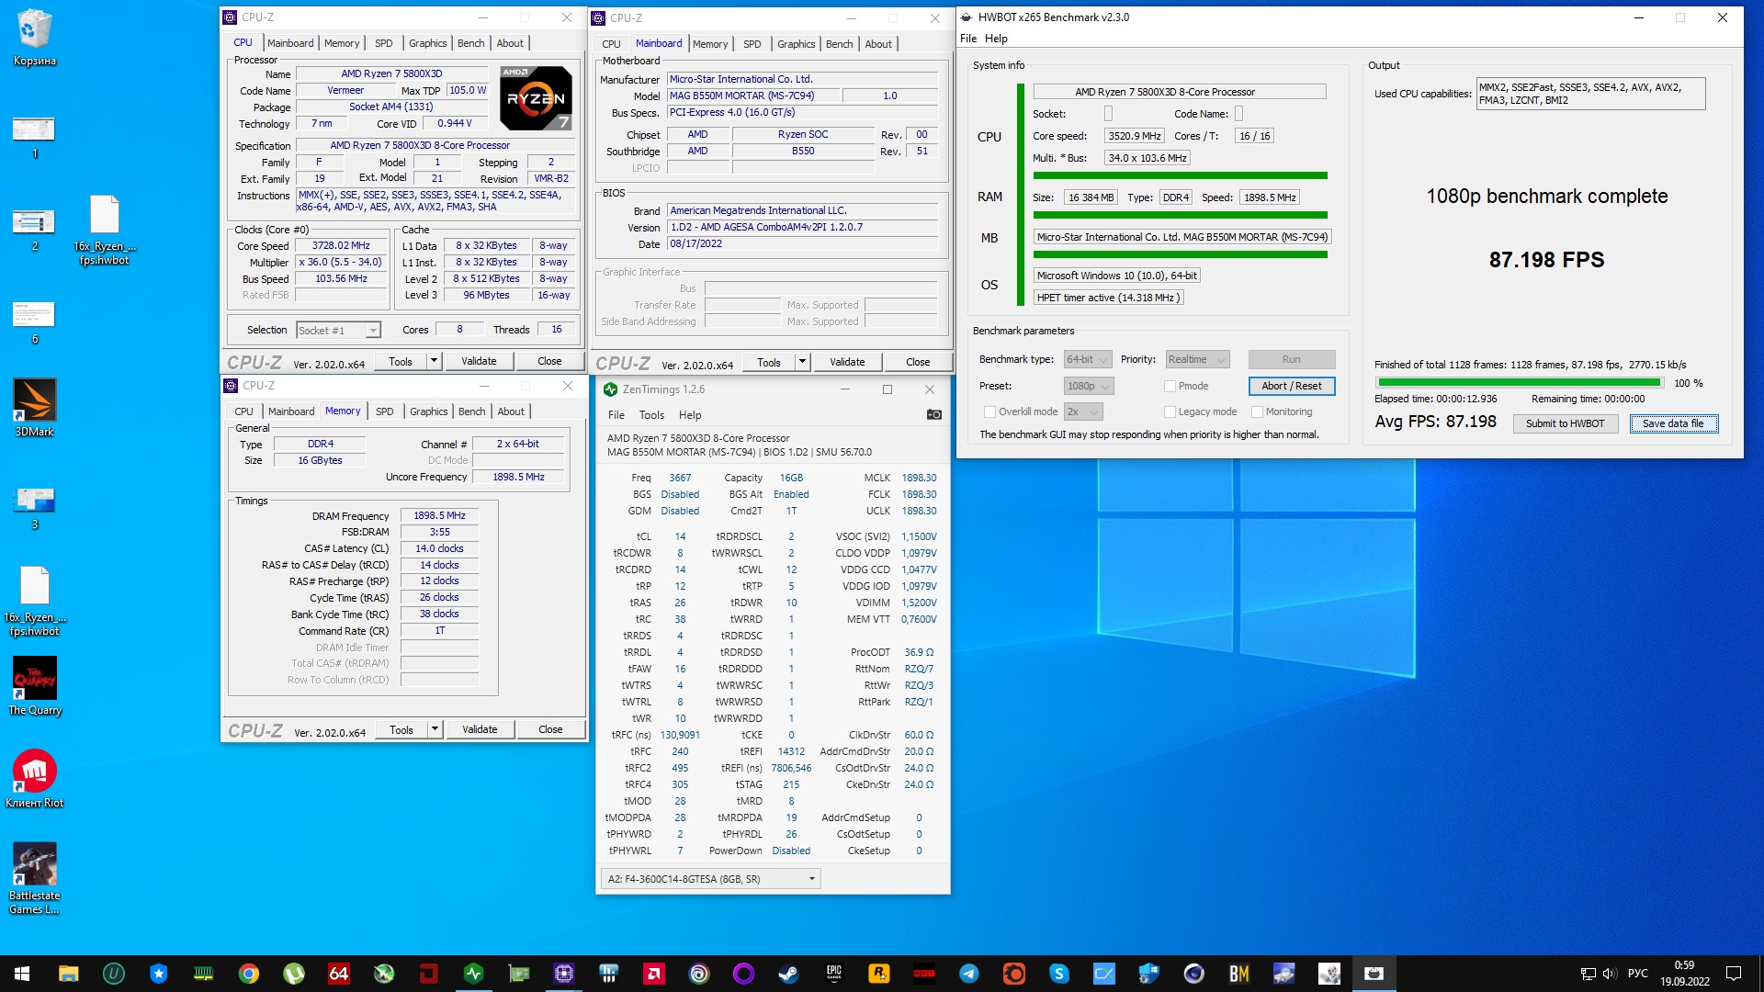The image size is (1764, 992).
Task: Open the 3DMark desktop shortcut
Action: [34, 408]
